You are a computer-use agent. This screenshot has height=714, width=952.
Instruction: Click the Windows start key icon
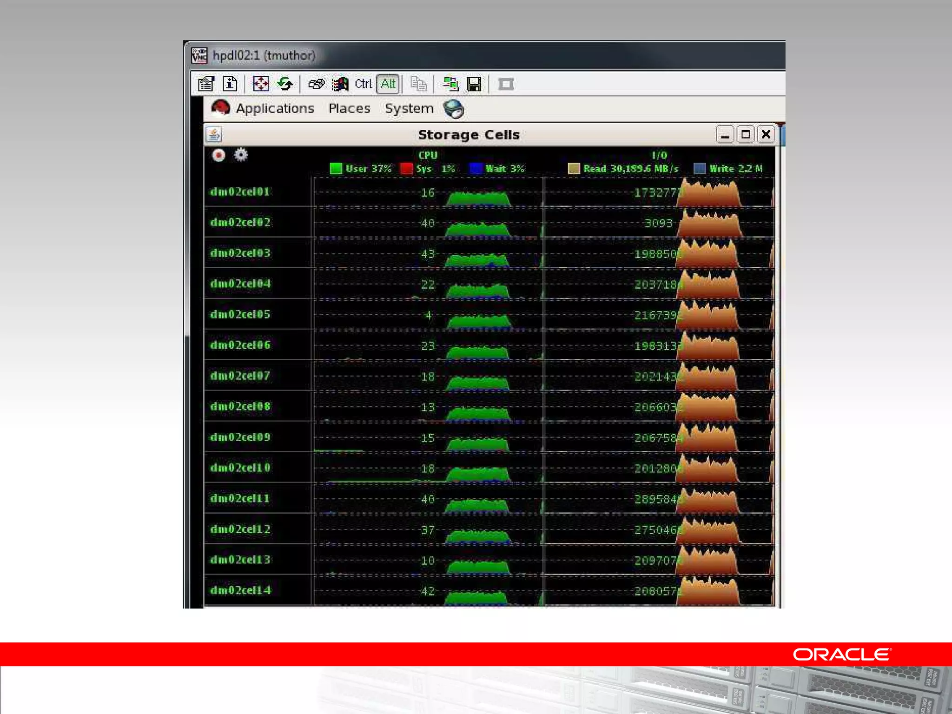(340, 84)
